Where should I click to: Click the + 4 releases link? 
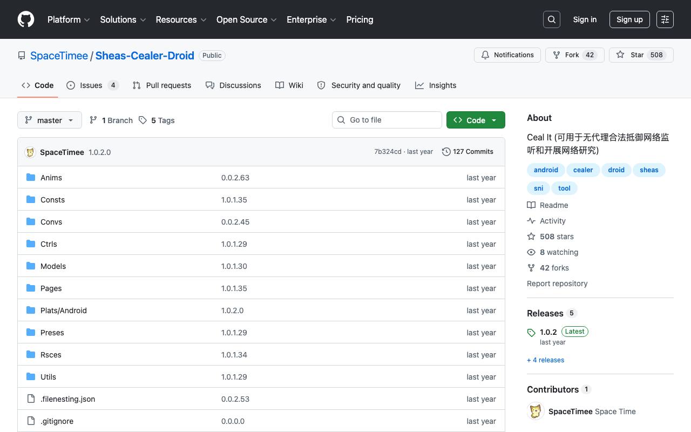pyautogui.click(x=545, y=360)
